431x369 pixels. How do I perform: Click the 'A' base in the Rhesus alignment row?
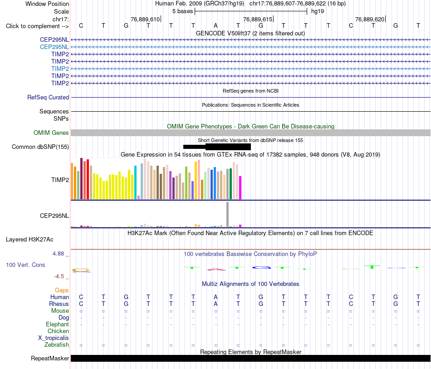[216, 304]
